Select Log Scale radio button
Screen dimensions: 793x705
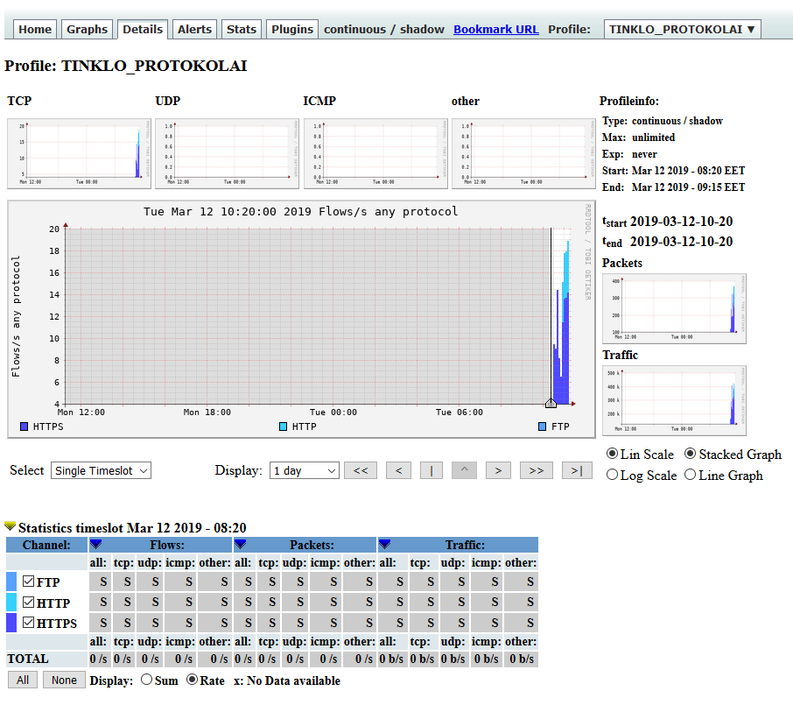coord(612,475)
